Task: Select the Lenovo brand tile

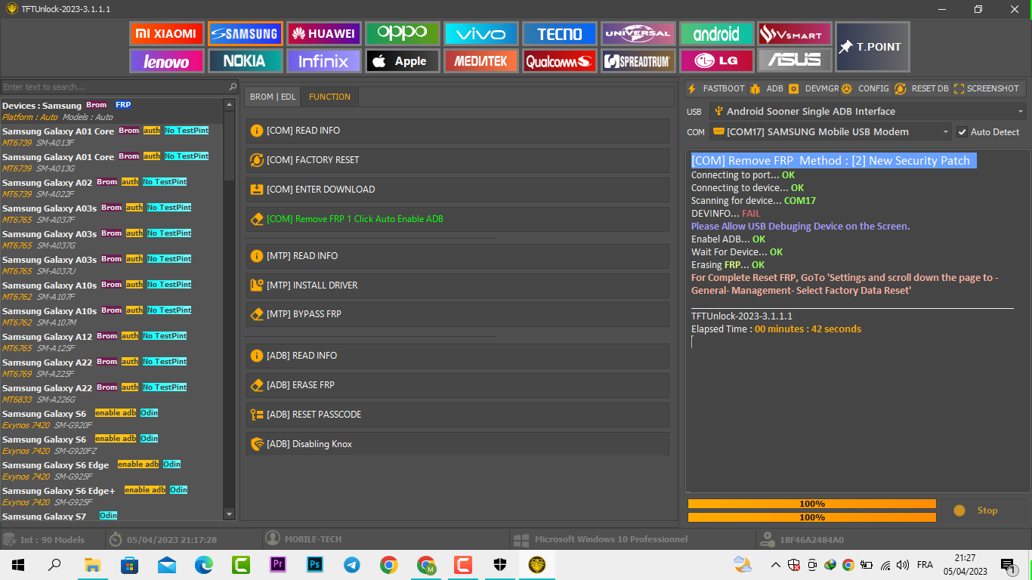Action: (165, 60)
